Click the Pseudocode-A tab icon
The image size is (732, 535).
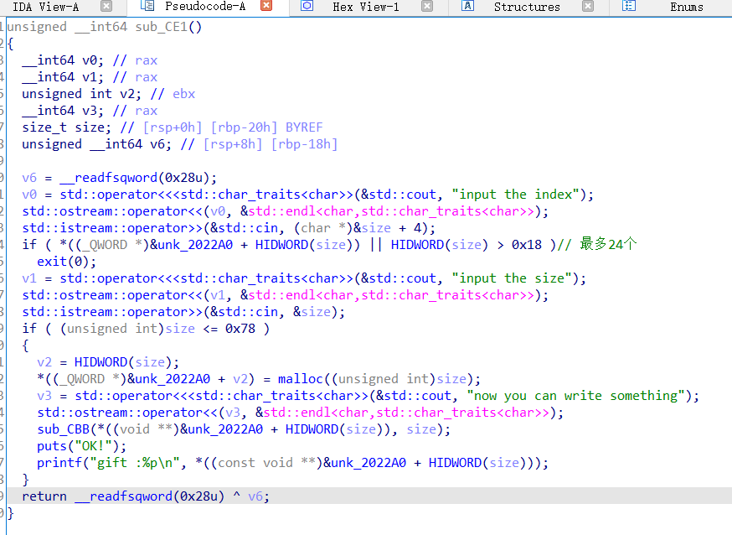[x=147, y=7]
